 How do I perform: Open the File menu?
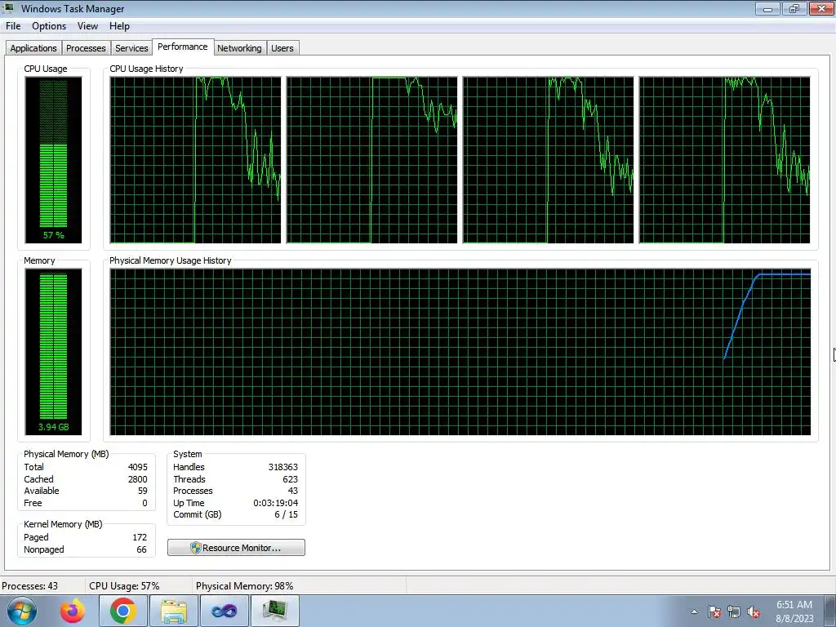click(x=13, y=26)
